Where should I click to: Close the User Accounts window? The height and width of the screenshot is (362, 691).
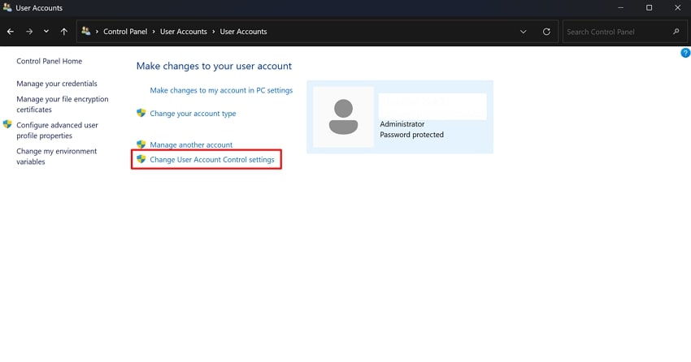click(x=677, y=7)
